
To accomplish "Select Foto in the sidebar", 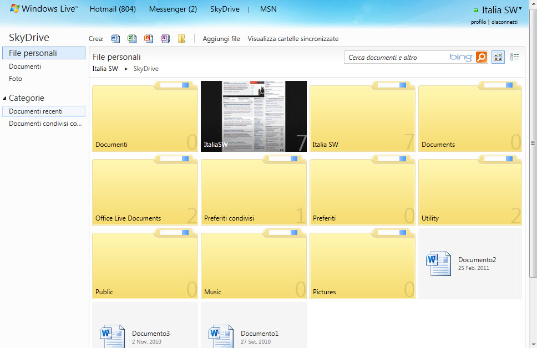I will pos(16,79).
